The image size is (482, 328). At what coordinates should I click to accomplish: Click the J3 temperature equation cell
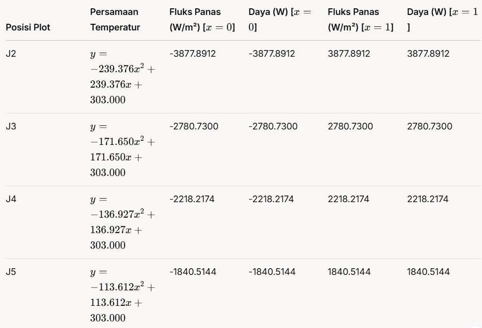[122, 150]
